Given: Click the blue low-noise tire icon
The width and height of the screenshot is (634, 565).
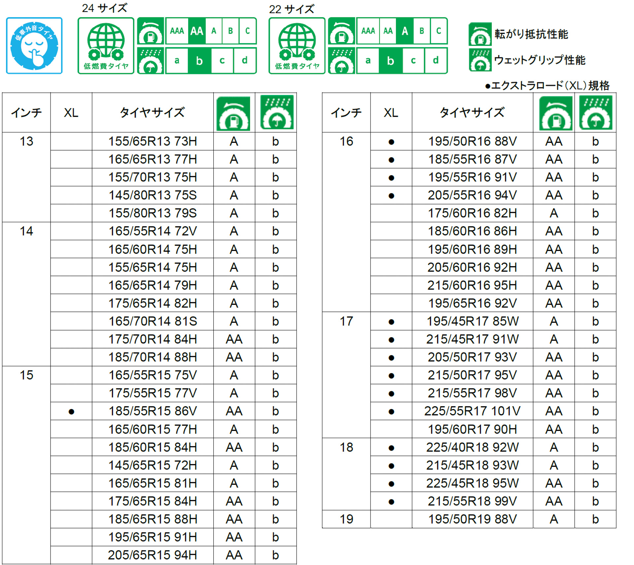Looking at the screenshot, I should 34,46.
